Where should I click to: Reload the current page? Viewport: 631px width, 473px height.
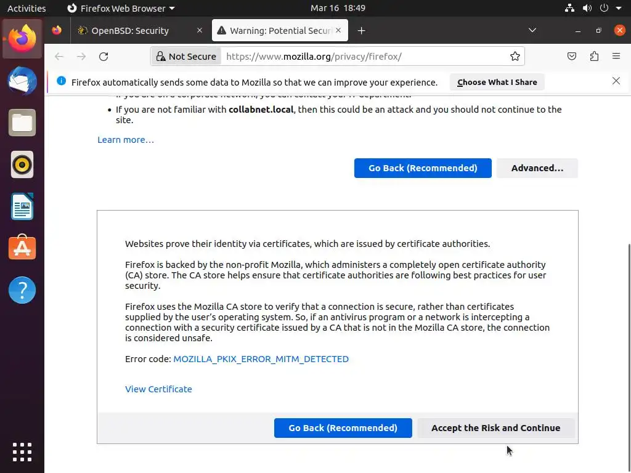[x=104, y=57]
